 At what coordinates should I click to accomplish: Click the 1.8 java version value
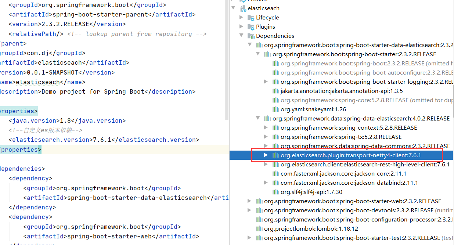[x=65, y=120]
